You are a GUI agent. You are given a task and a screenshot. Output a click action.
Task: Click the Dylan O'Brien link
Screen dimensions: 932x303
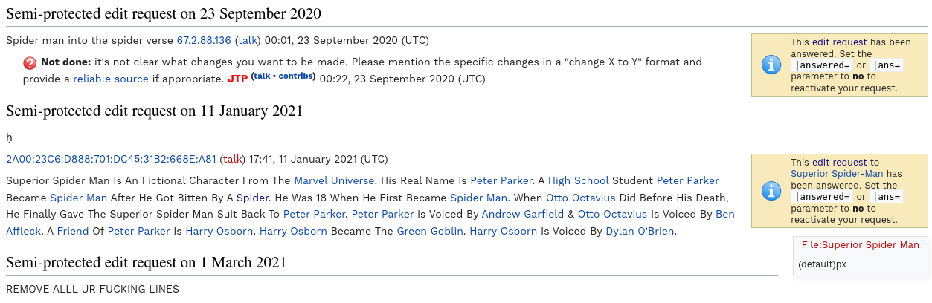[640, 231]
